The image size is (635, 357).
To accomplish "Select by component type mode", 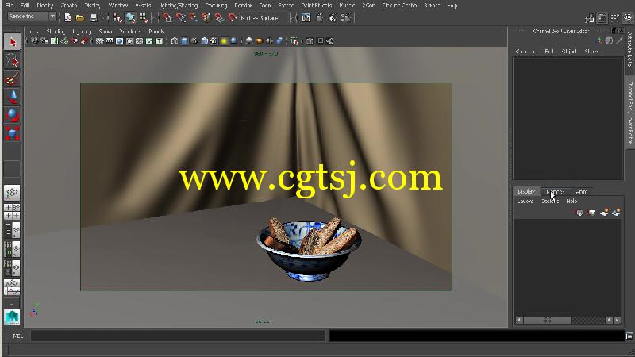I will [x=144, y=17].
